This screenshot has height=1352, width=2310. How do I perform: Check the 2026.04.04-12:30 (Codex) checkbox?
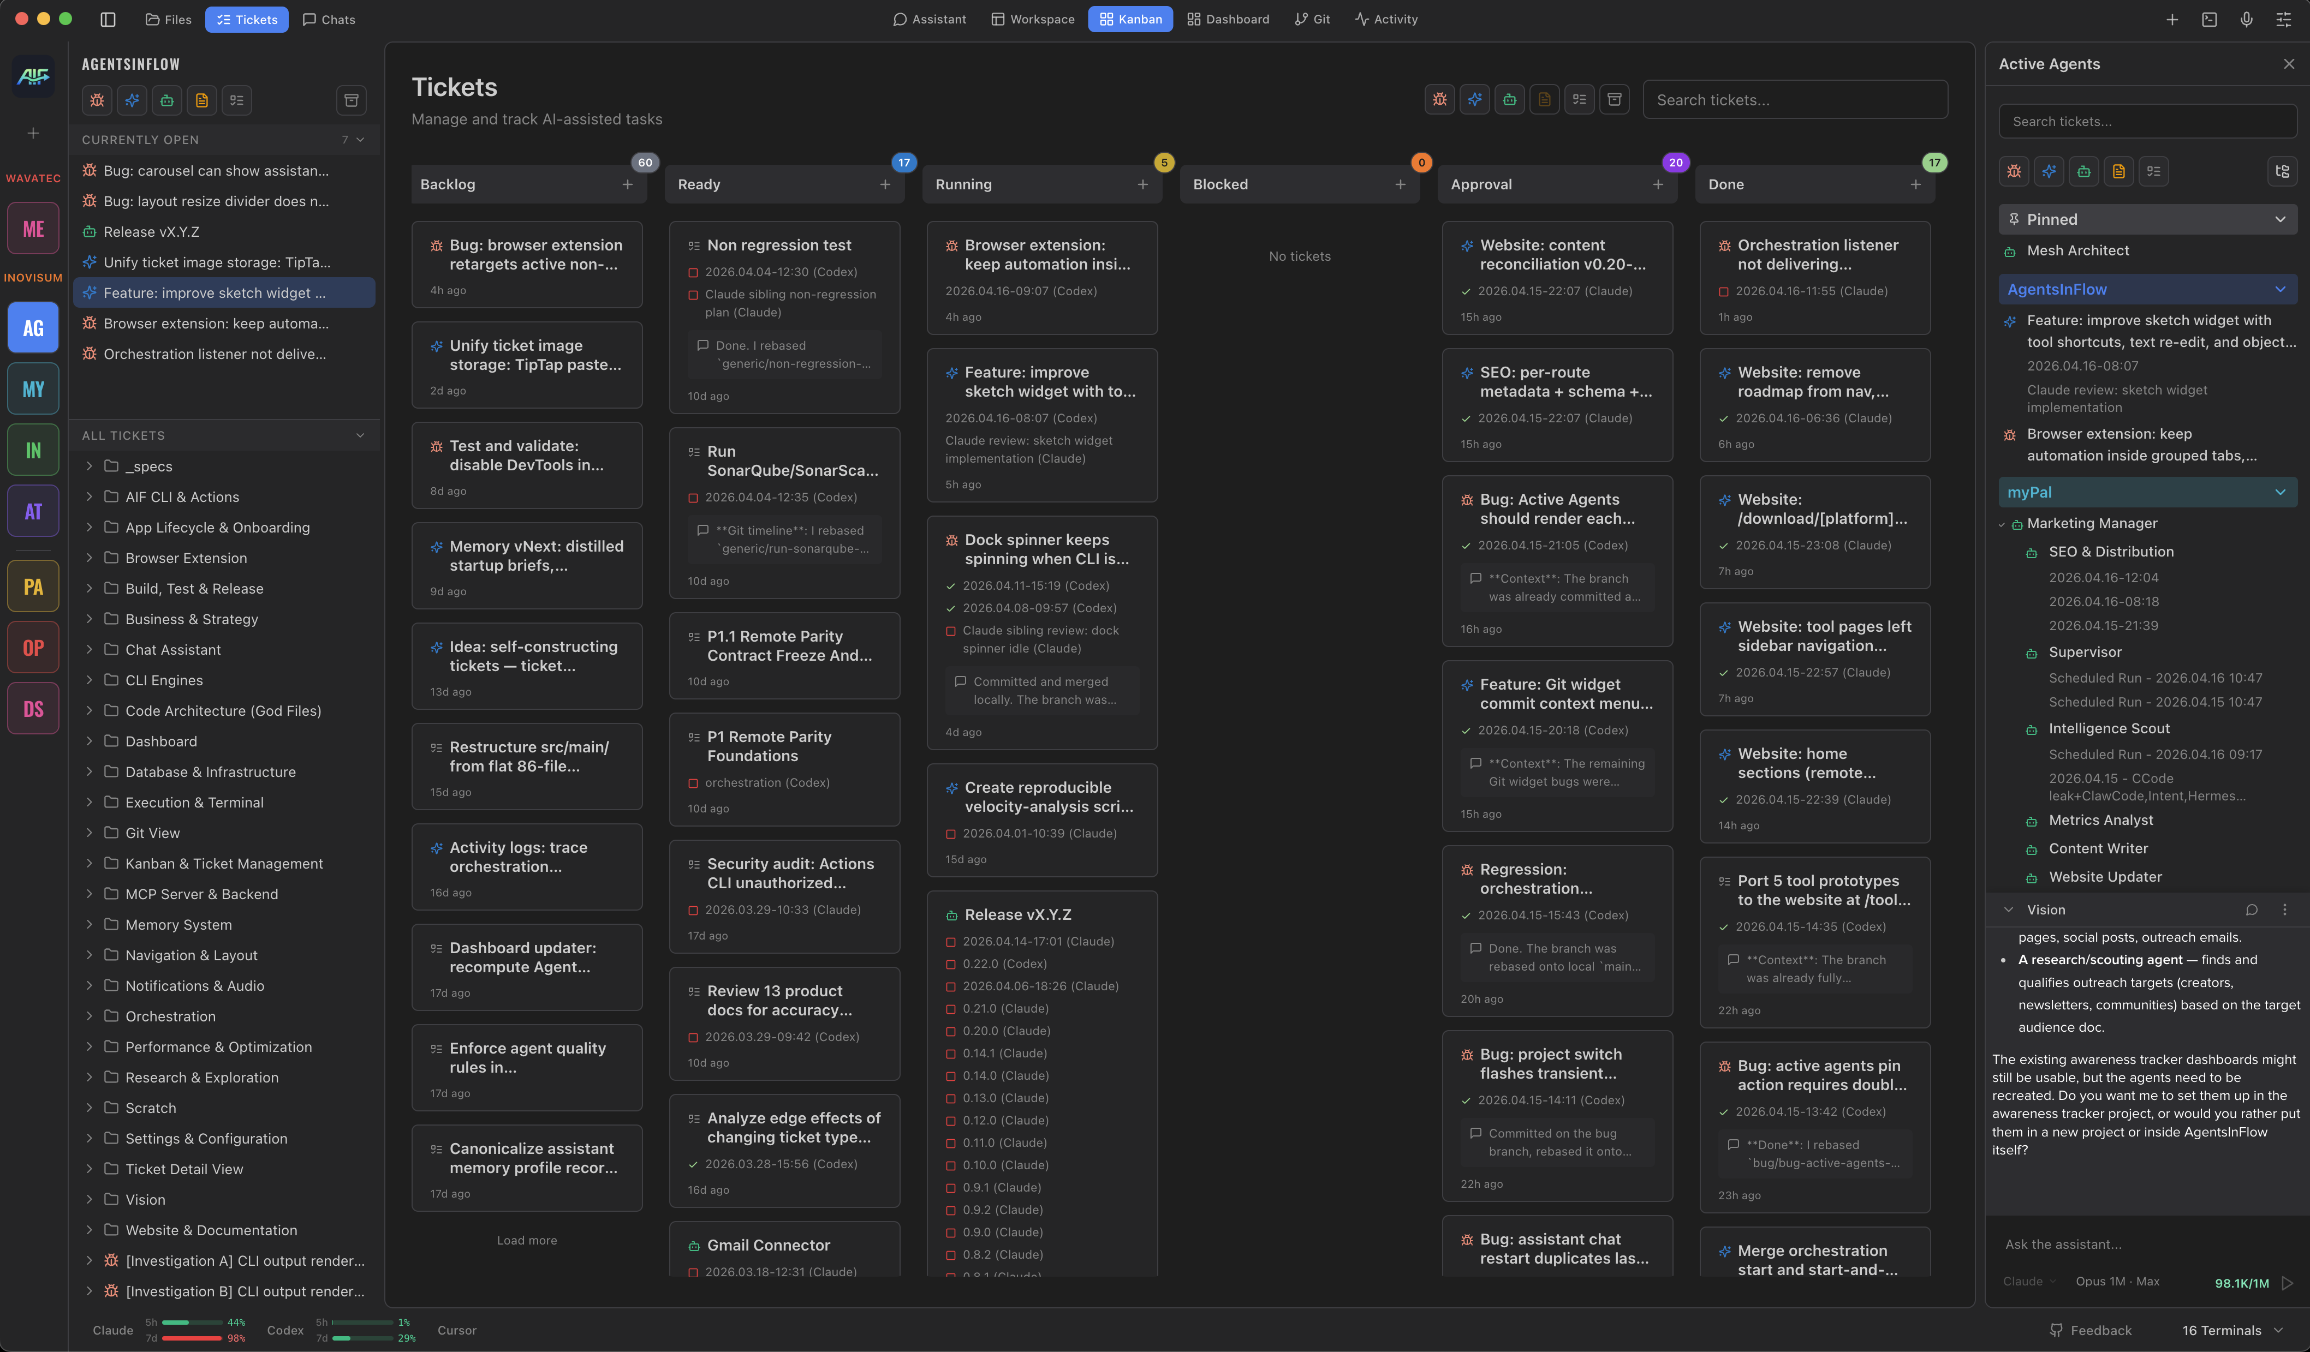point(693,273)
